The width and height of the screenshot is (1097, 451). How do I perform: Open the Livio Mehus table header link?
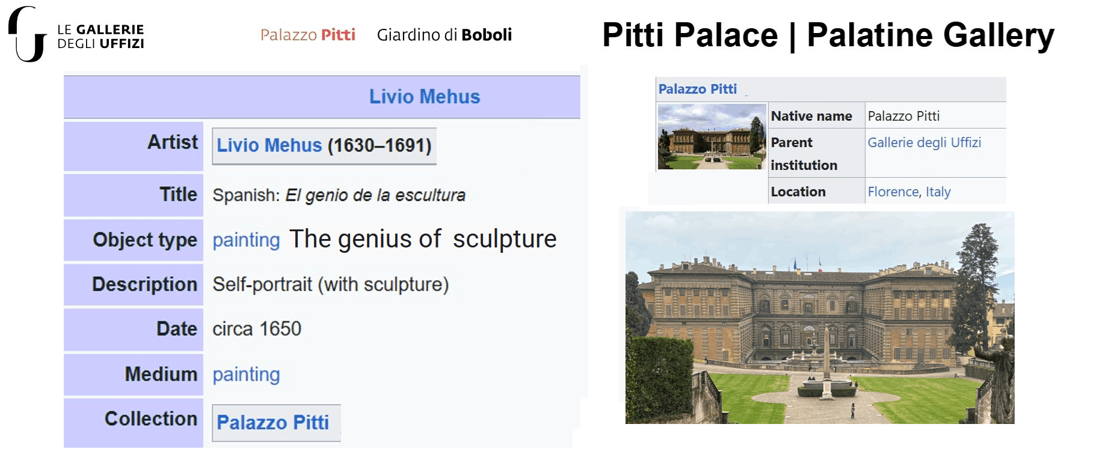(x=424, y=97)
